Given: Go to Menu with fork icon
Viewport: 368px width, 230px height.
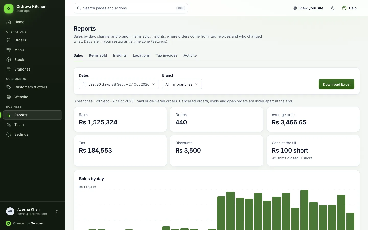Looking at the screenshot, I should tap(9, 50).
